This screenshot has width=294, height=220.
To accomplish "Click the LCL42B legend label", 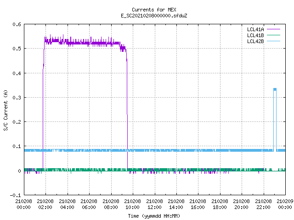I will 255,41.
